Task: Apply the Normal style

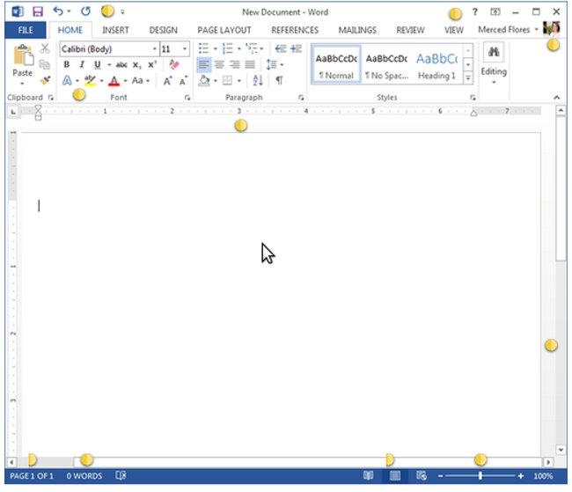Action: pos(336,64)
